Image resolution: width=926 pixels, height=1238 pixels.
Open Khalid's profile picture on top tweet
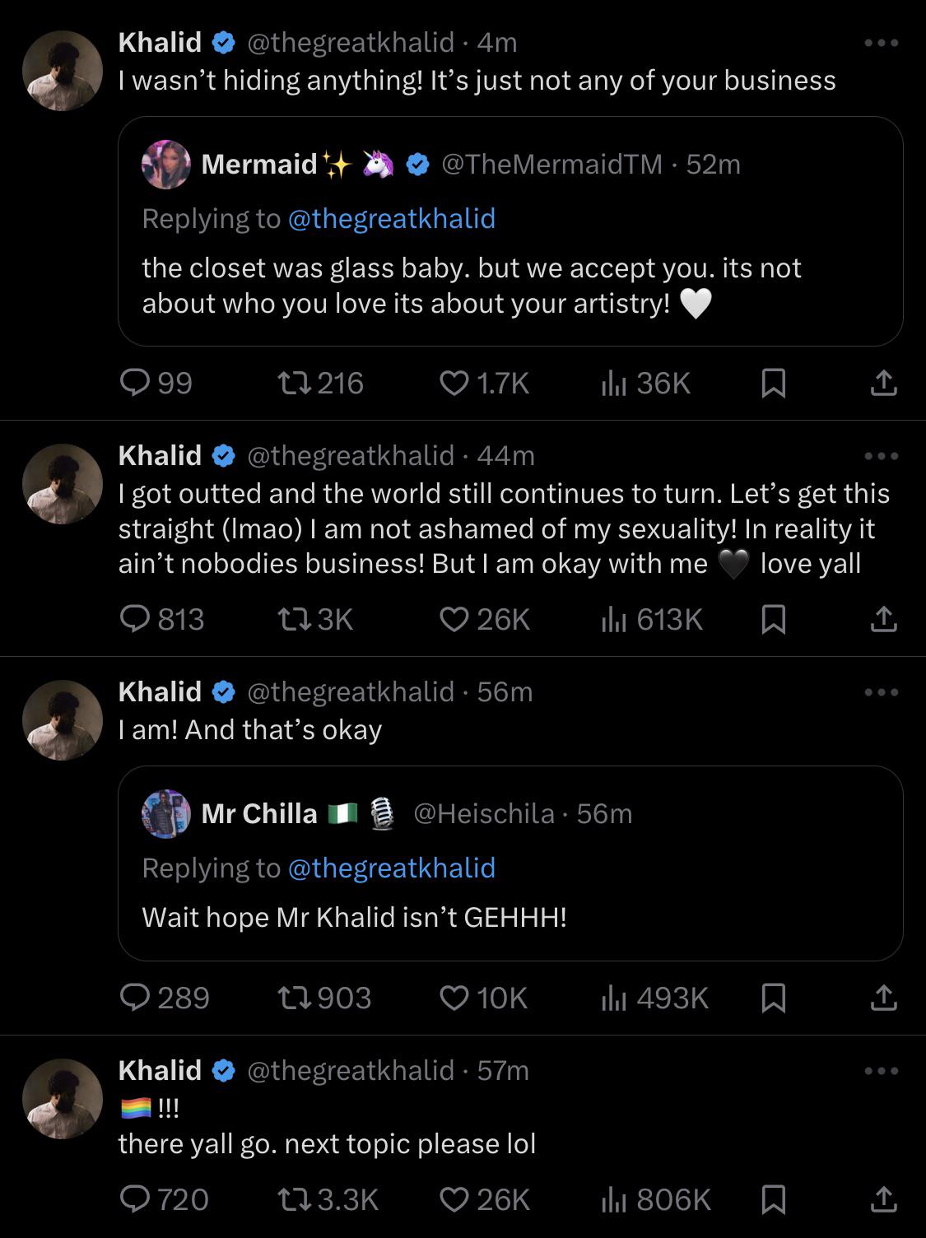[63, 71]
